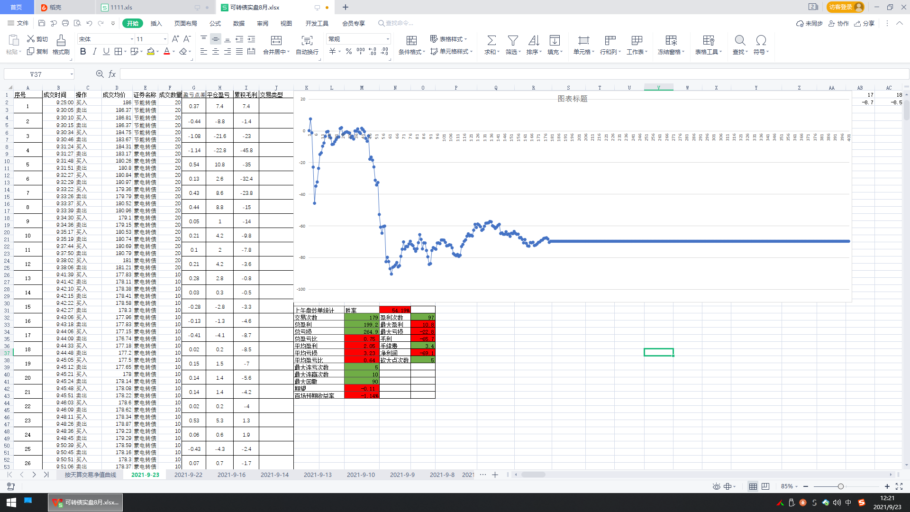Click the thousands separator format icon

(361, 51)
